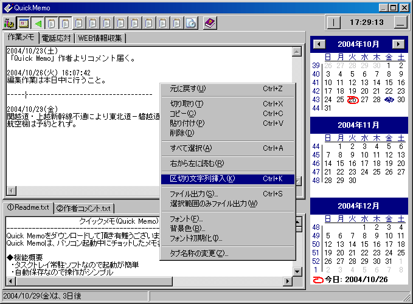Click the vertical bar button beside clock
This screenshot has height=304, width=413.
(x=333, y=22)
